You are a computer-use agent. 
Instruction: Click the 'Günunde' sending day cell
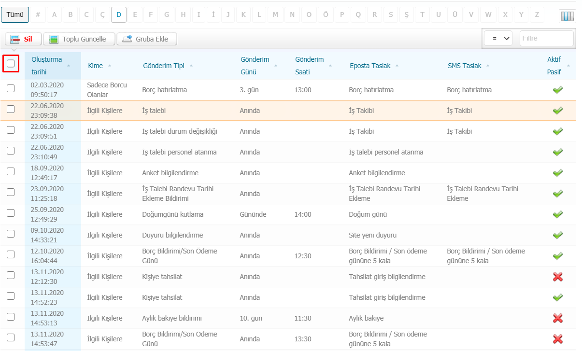[x=253, y=214]
